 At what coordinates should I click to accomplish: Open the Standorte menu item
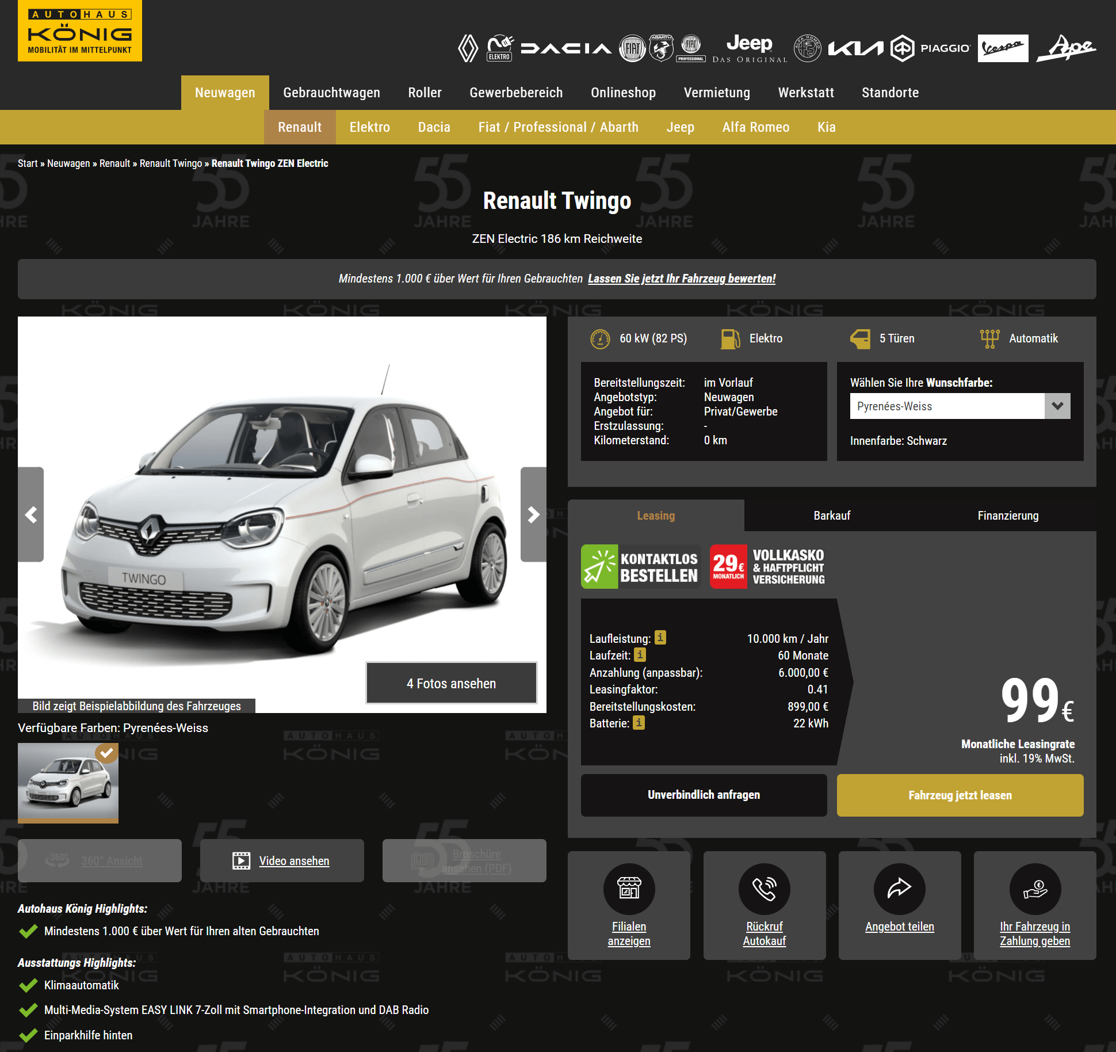tap(890, 93)
